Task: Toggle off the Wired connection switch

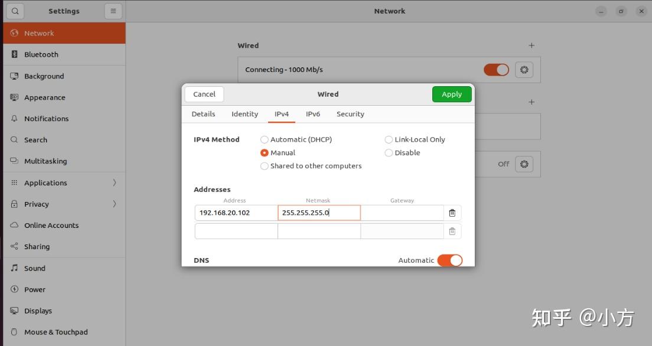Action: 496,69
